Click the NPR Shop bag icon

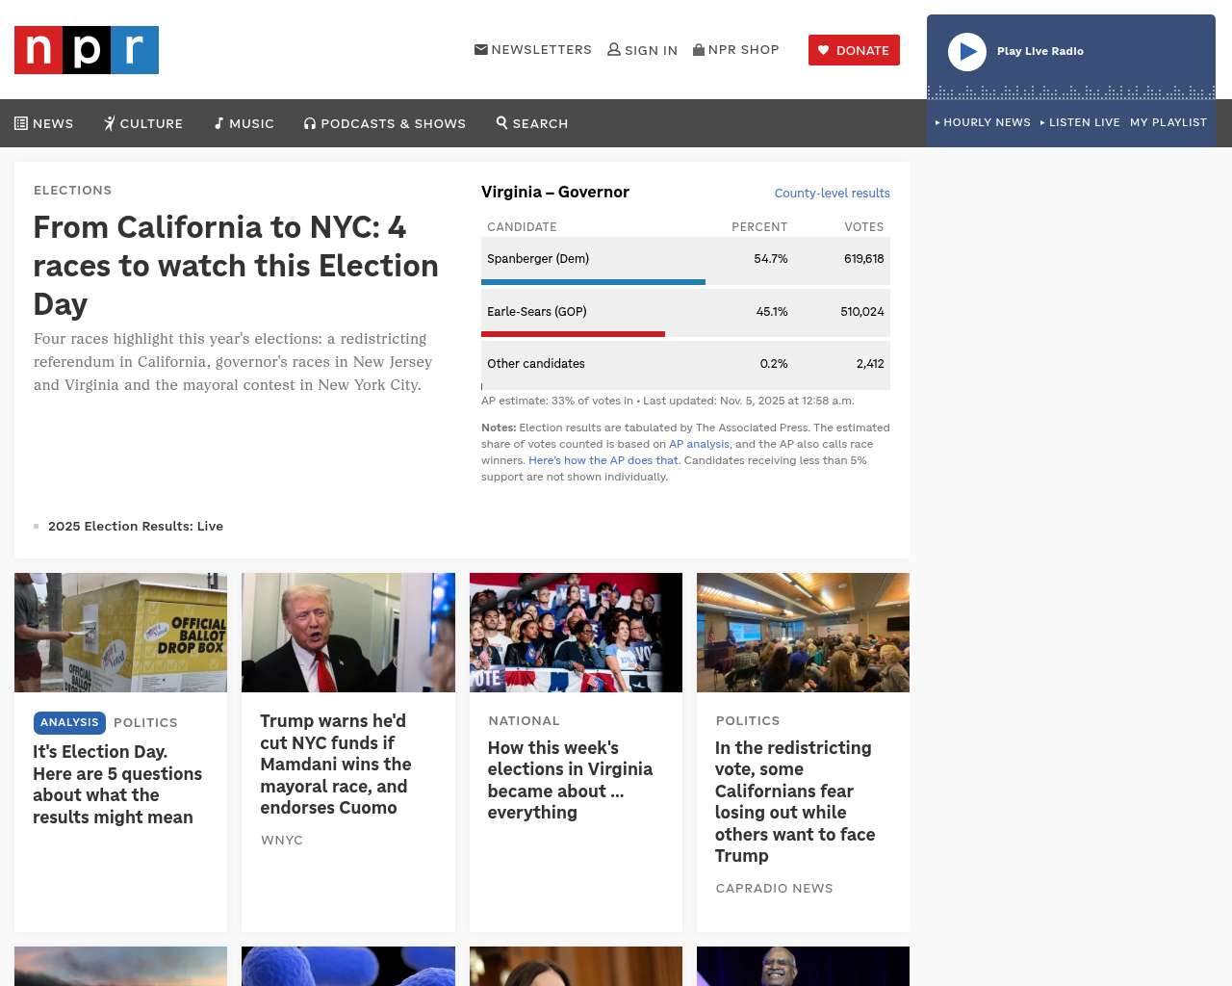(x=699, y=49)
